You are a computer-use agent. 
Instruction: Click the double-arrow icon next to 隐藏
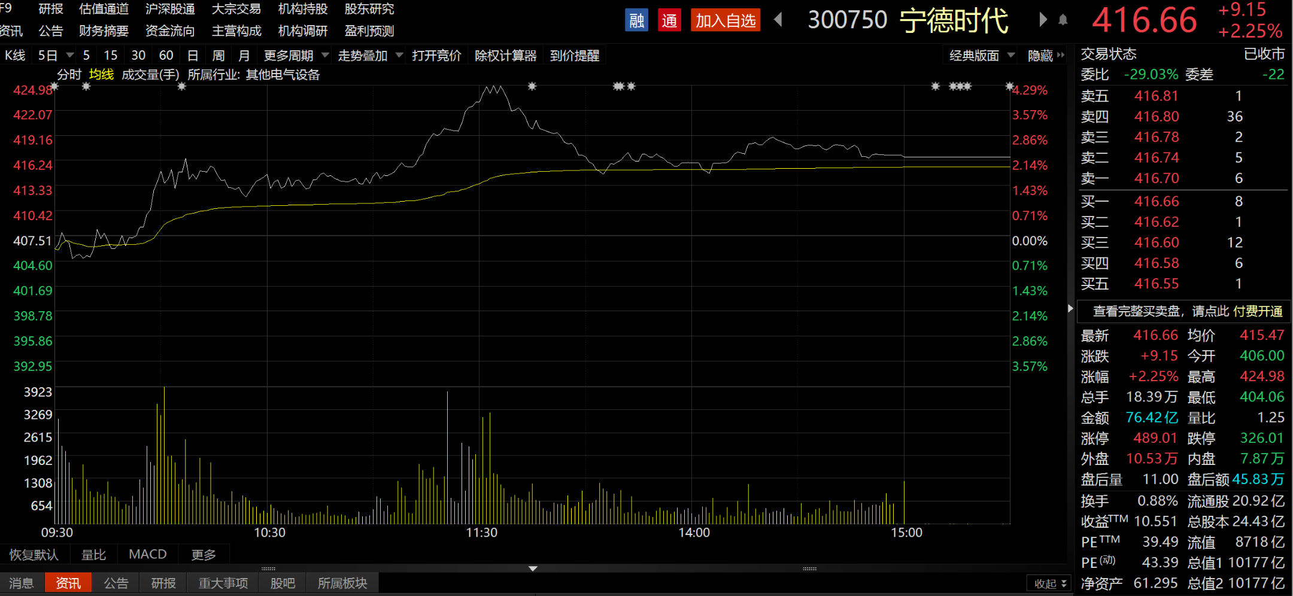pos(1061,55)
